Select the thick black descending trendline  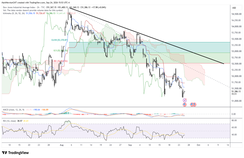coord(146,36)
